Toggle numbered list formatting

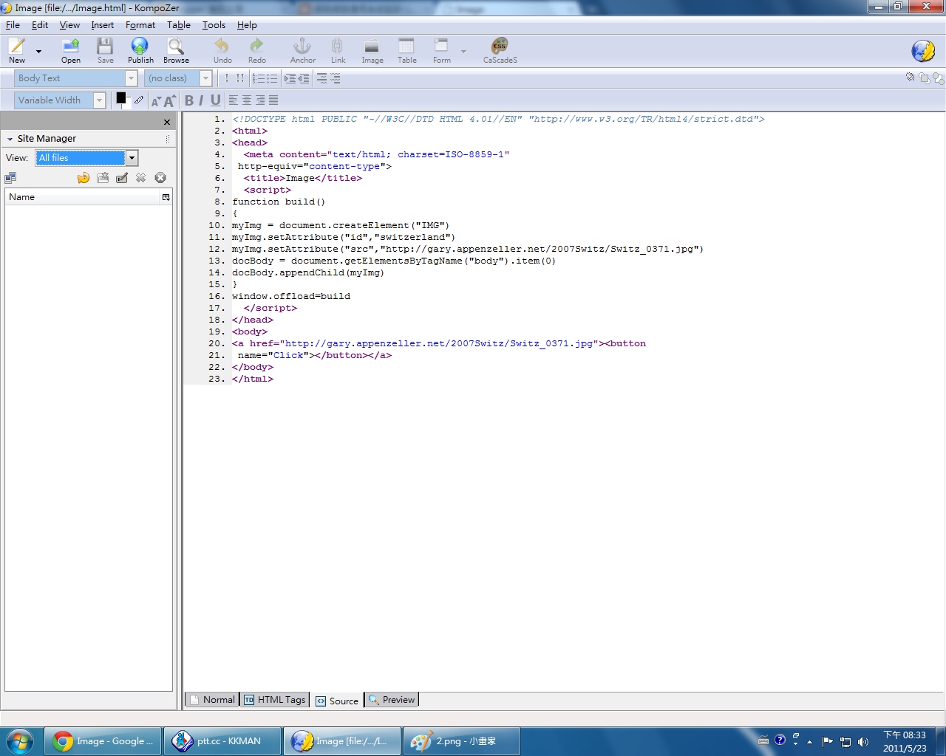coord(258,78)
